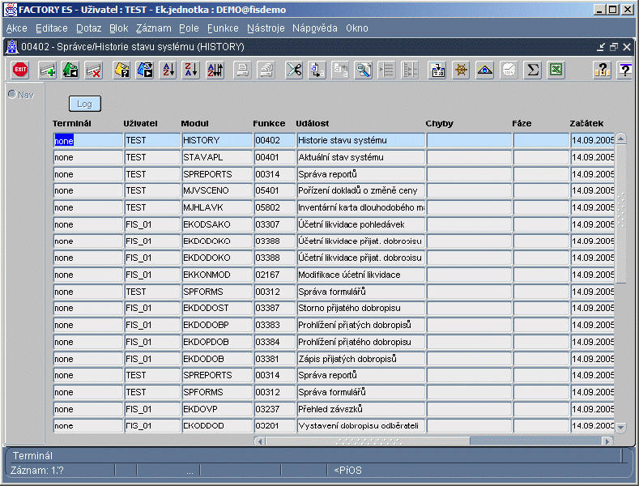Select the STAVAPL module cell

click(x=215, y=157)
